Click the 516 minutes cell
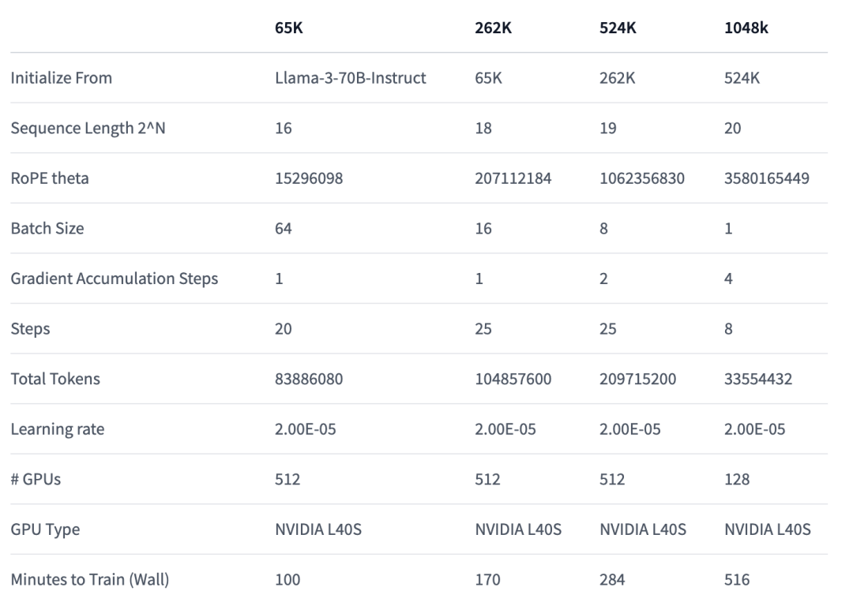 [x=737, y=580]
